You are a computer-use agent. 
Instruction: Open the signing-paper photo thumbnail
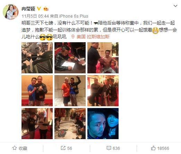click(70, 58)
